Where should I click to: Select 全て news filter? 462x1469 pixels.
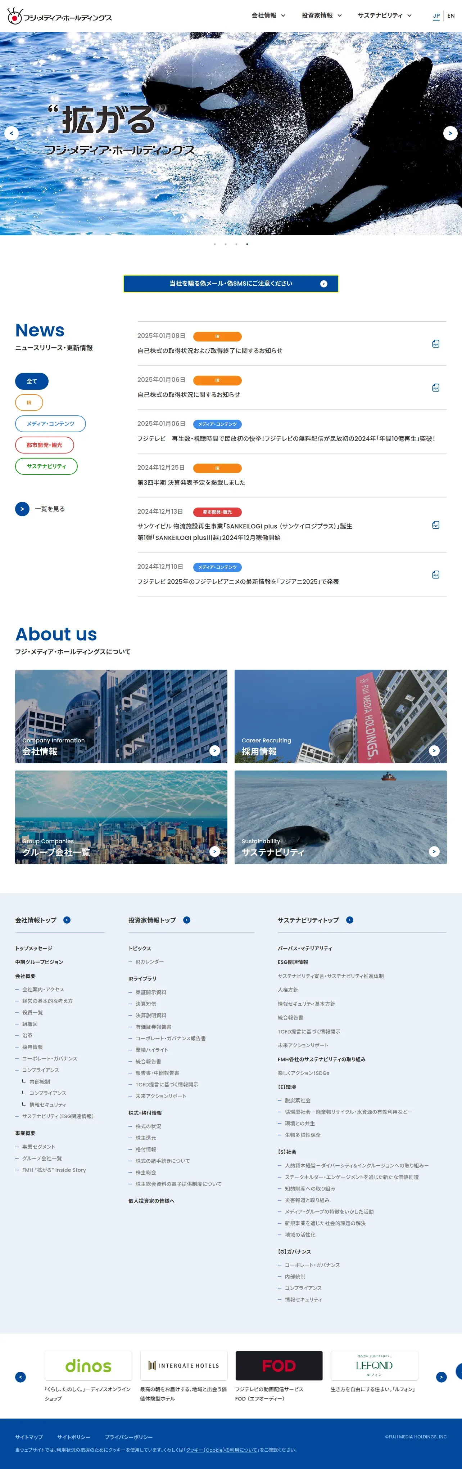32,381
